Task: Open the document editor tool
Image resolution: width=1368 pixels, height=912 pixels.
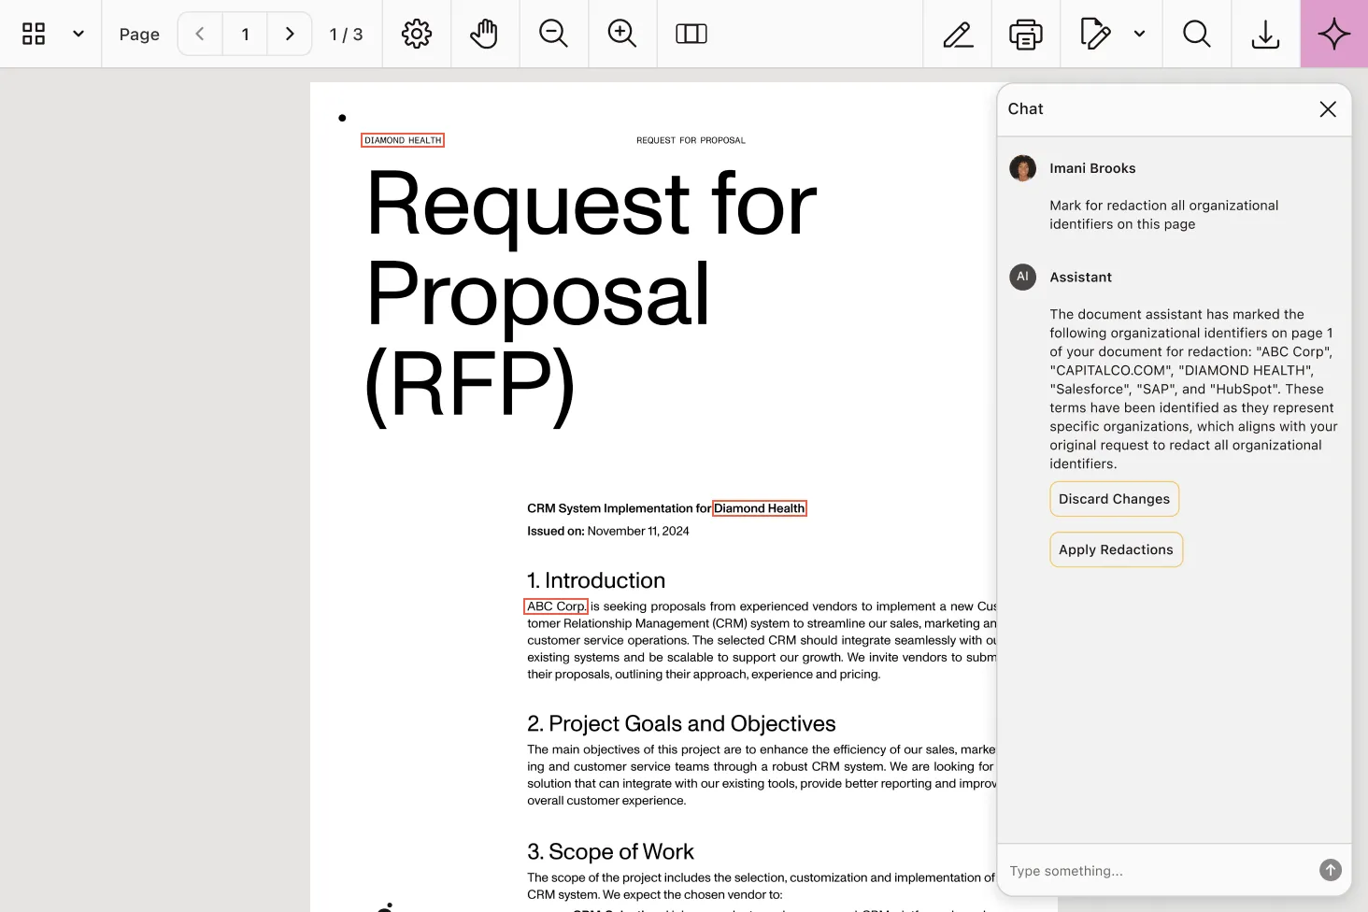Action: tap(1095, 34)
